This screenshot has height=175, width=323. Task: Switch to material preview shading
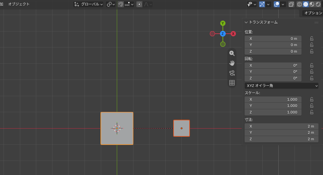point(312,4)
